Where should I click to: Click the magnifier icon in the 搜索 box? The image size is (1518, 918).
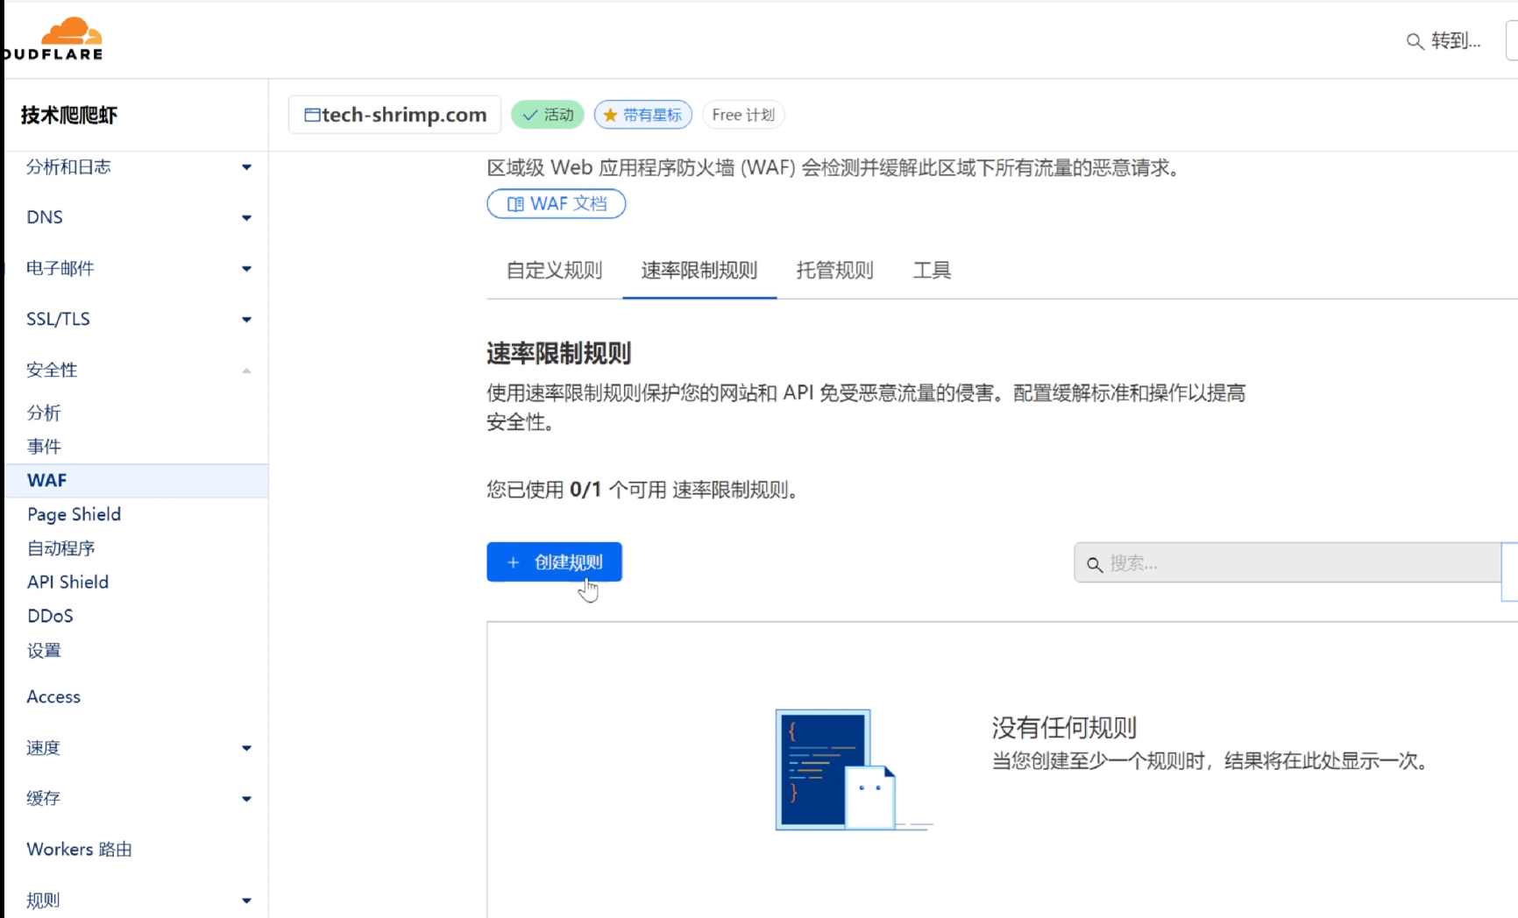pyautogui.click(x=1095, y=564)
